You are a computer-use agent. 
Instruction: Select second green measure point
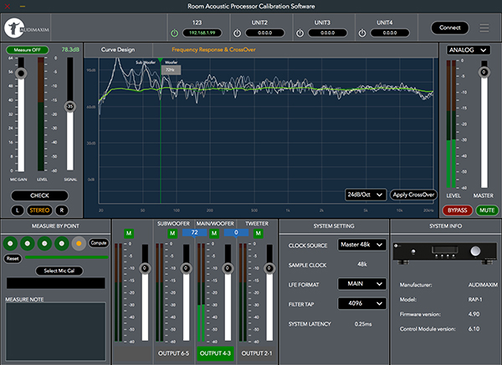(28, 244)
